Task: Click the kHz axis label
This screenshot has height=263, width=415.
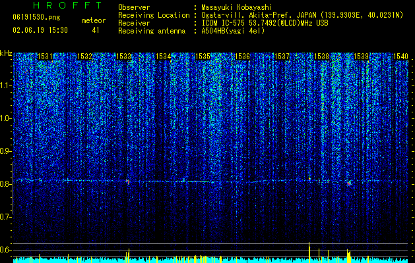Action: pos(6,53)
